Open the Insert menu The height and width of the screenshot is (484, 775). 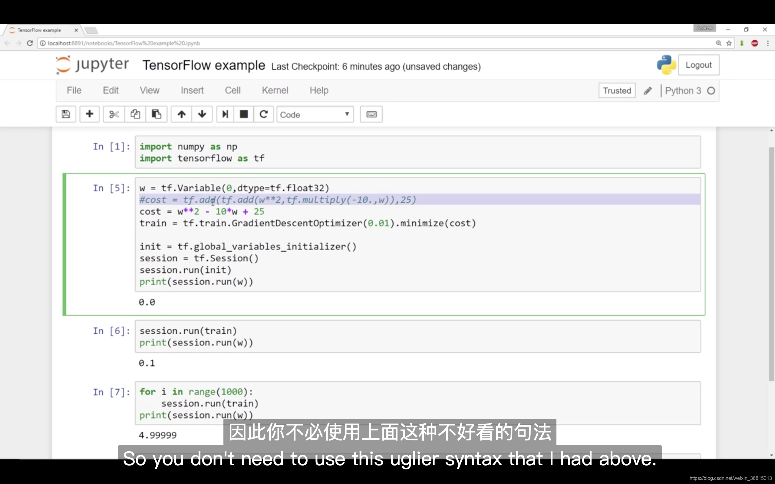192,90
